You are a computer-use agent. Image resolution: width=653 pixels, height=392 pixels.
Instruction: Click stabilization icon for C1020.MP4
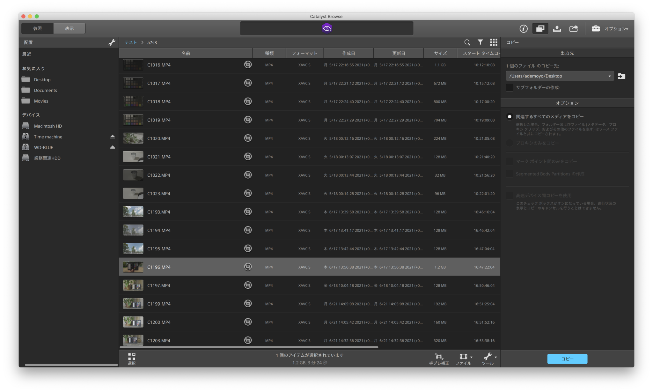[248, 138]
